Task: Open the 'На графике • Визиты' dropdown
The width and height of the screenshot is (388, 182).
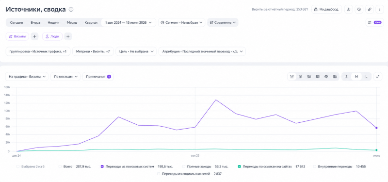Action: 27,77
